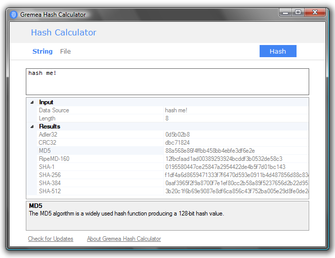Select the Data Source row label
The image size is (335, 258).
(54, 110)
